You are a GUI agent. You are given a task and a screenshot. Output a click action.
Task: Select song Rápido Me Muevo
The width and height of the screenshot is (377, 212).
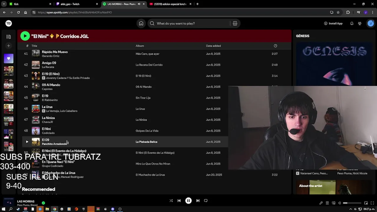point(55,52)
